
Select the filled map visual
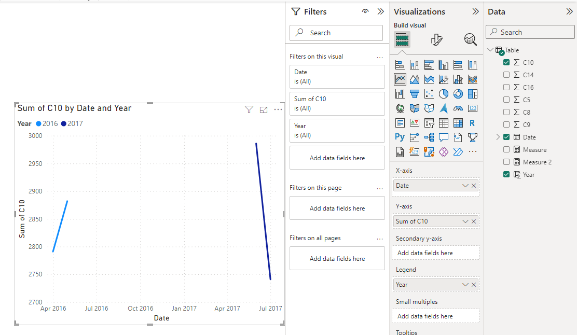pos(415,108)
